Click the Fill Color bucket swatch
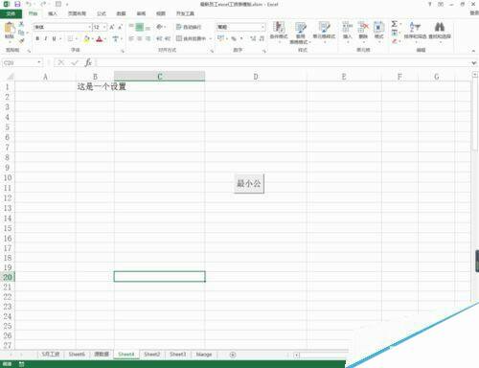Viewport: 479px width, 368px height. (x=86, y=38)
